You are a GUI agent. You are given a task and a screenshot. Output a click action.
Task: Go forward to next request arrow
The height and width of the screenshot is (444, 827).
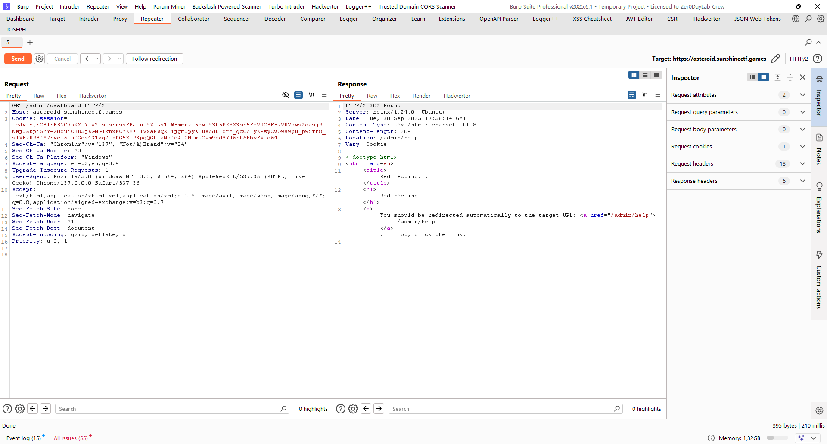[109, 59]
